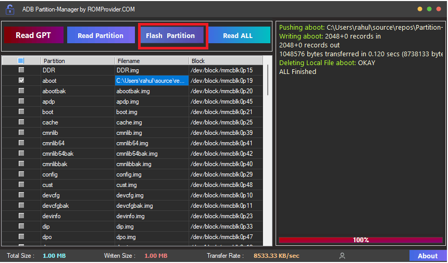This screenshot has width=448, height=263.
Task: Click the Read Partition button
Action: pos(101,35)
